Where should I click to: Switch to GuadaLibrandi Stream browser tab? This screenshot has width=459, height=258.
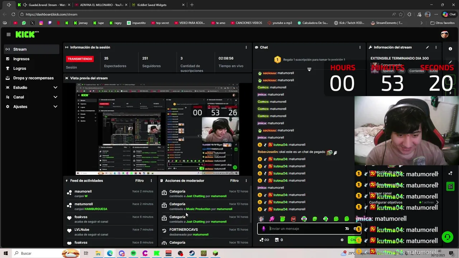pos(45,5)
